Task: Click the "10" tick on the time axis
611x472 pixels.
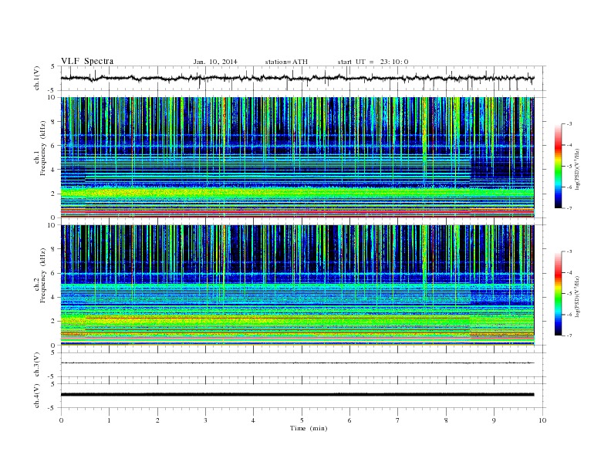Action: pyautogui.click(x=542, y=420)
